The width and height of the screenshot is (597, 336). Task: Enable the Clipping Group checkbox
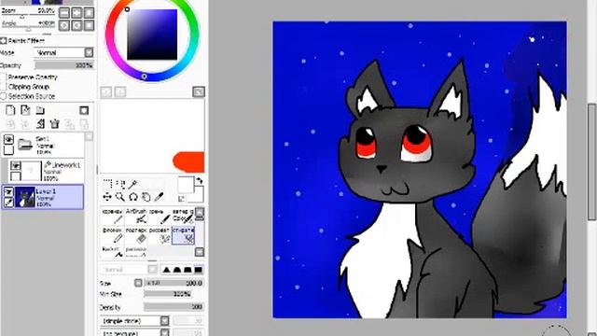[4, 87]
